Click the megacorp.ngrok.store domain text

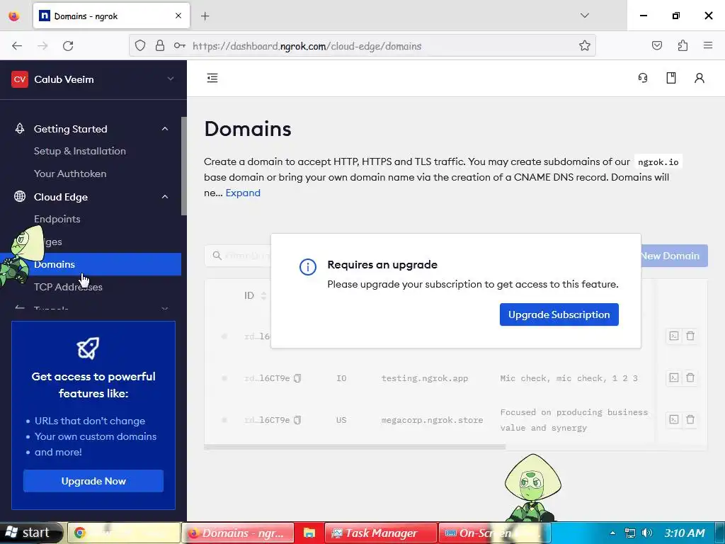pyautogui.click(x=432, y=420)
